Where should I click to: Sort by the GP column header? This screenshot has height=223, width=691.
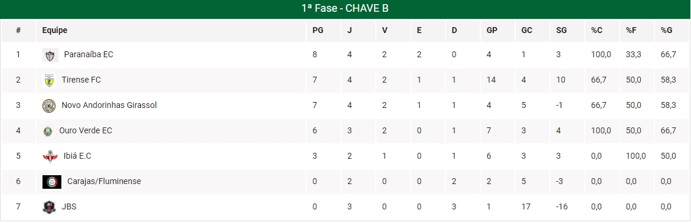tap(492, 31)
